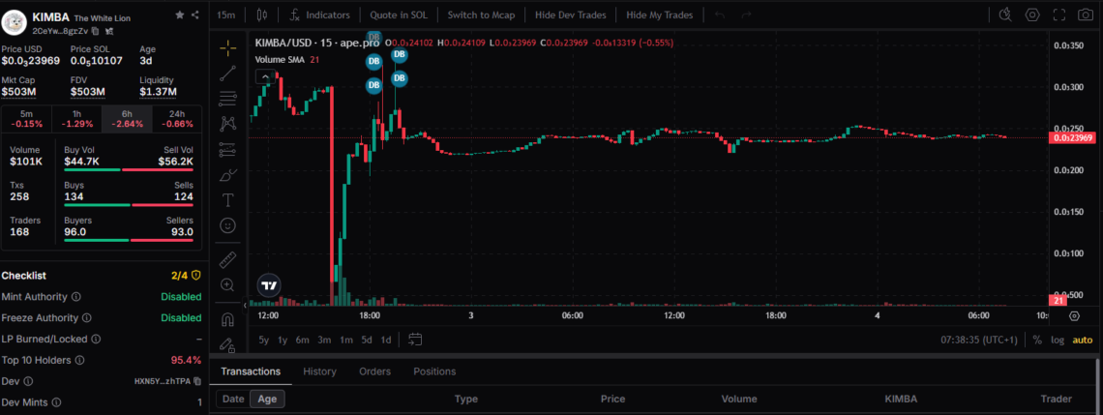Open Indicators panel
This screenshot has height=415, width=1103.
[x=319, y=15]
